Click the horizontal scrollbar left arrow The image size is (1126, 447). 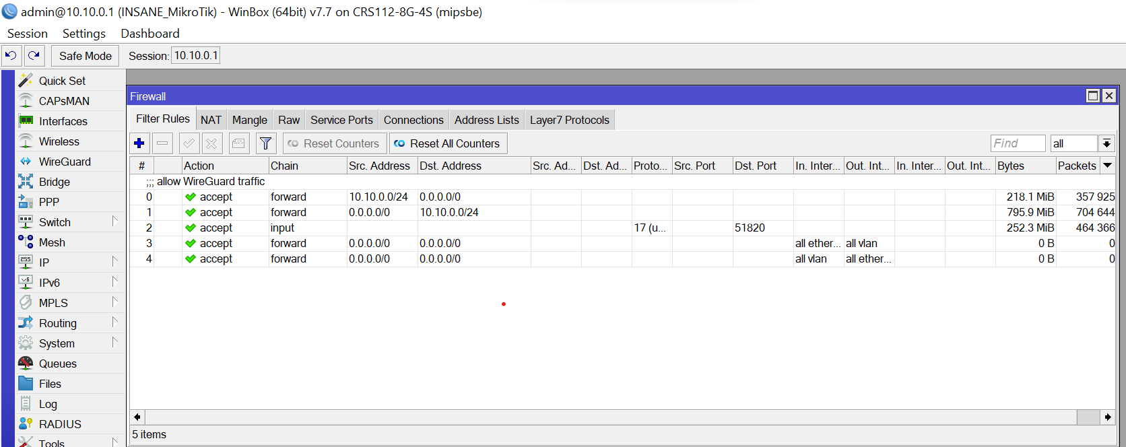137,417
